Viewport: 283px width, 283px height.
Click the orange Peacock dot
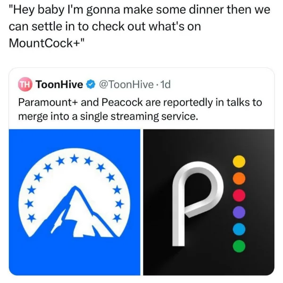tap(240, 178)
